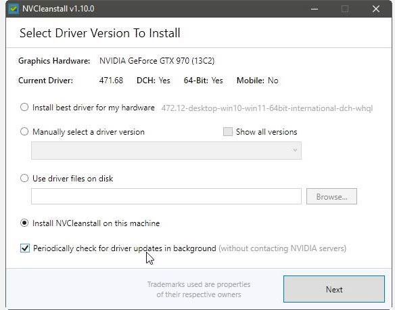Image resolution: width=395 pixels, height=310 pixels.
Task: Enable Show all versions checkbox
Action: pyautogui.click(x=228, y=131)
